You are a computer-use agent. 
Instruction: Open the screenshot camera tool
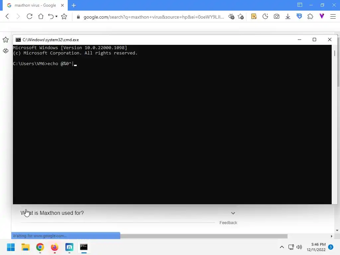click(277, 17)
